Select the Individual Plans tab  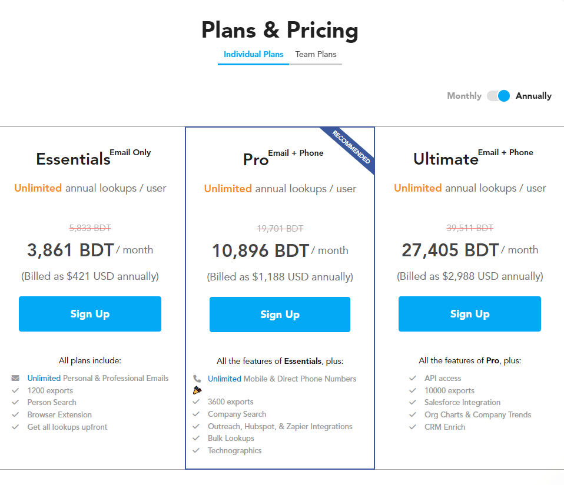click(x=253, y=54)
